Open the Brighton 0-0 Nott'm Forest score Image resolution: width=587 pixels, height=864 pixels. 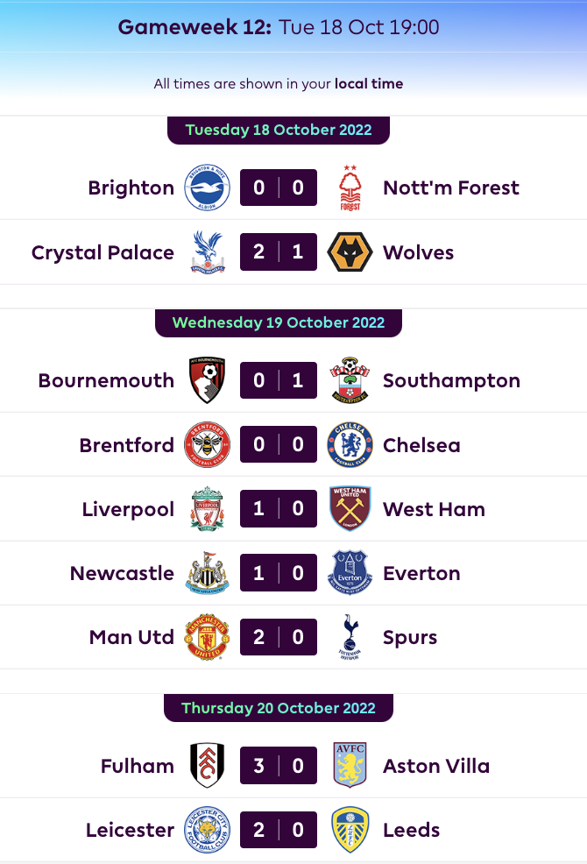[x=278, y=187]
